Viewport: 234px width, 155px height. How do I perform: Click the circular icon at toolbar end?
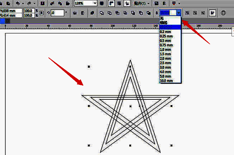[x=224, y=13]
